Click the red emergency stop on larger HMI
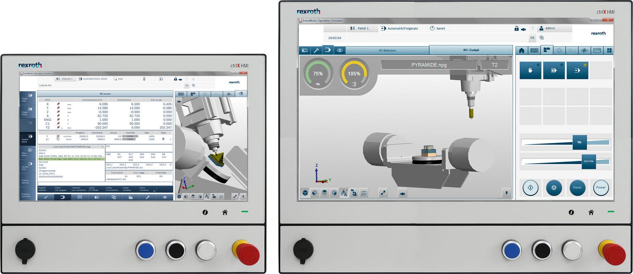The width and height of the screenshot is (633, 274). pos(614,253)
